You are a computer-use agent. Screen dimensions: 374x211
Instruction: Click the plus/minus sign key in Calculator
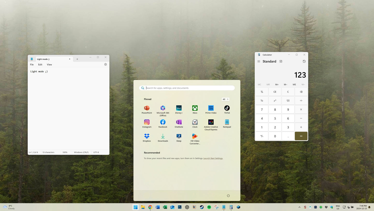click(262, 136)
